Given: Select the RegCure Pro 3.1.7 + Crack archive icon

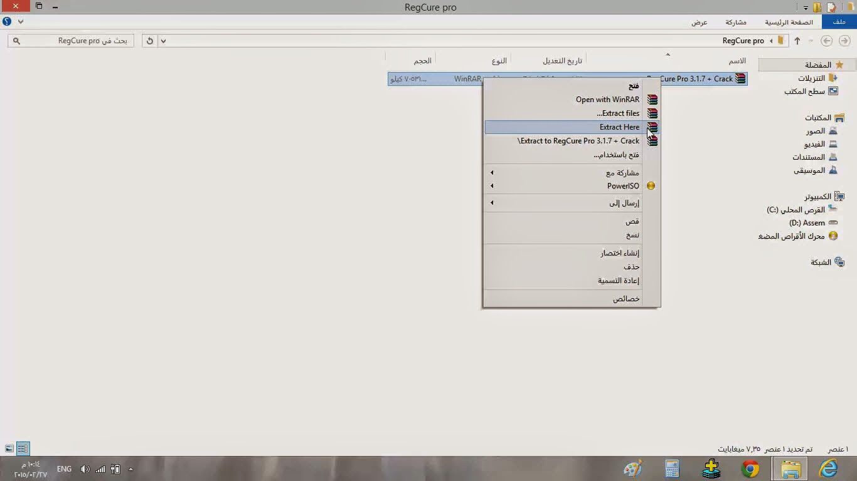Looking at the screenshot, I should pyautogui.click(x=741, y=79).
